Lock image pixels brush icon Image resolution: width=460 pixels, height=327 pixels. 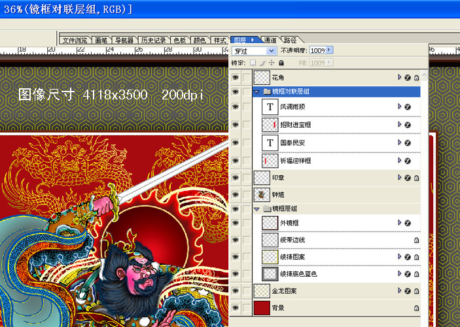tap(262, 63)
